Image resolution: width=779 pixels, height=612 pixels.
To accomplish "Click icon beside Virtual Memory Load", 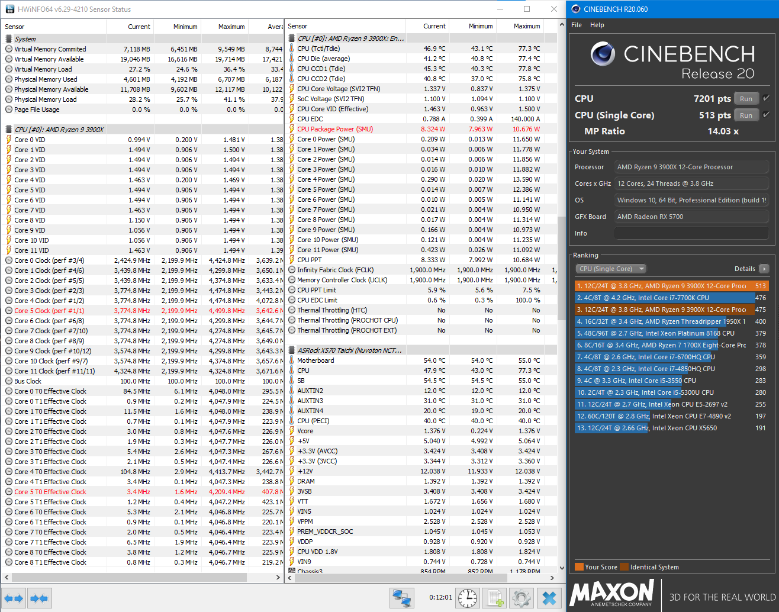I will [x=9, y=69].
